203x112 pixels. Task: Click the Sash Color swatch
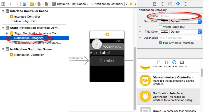click(x=164, y=22)
